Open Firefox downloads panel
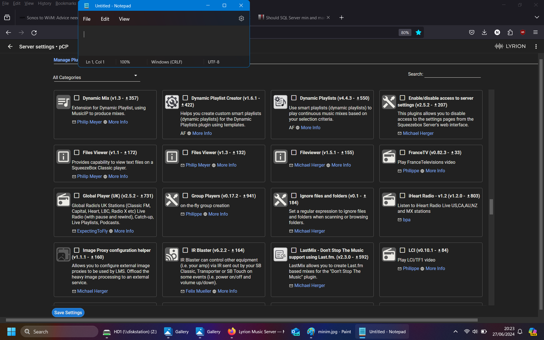 tap(484, 32)
